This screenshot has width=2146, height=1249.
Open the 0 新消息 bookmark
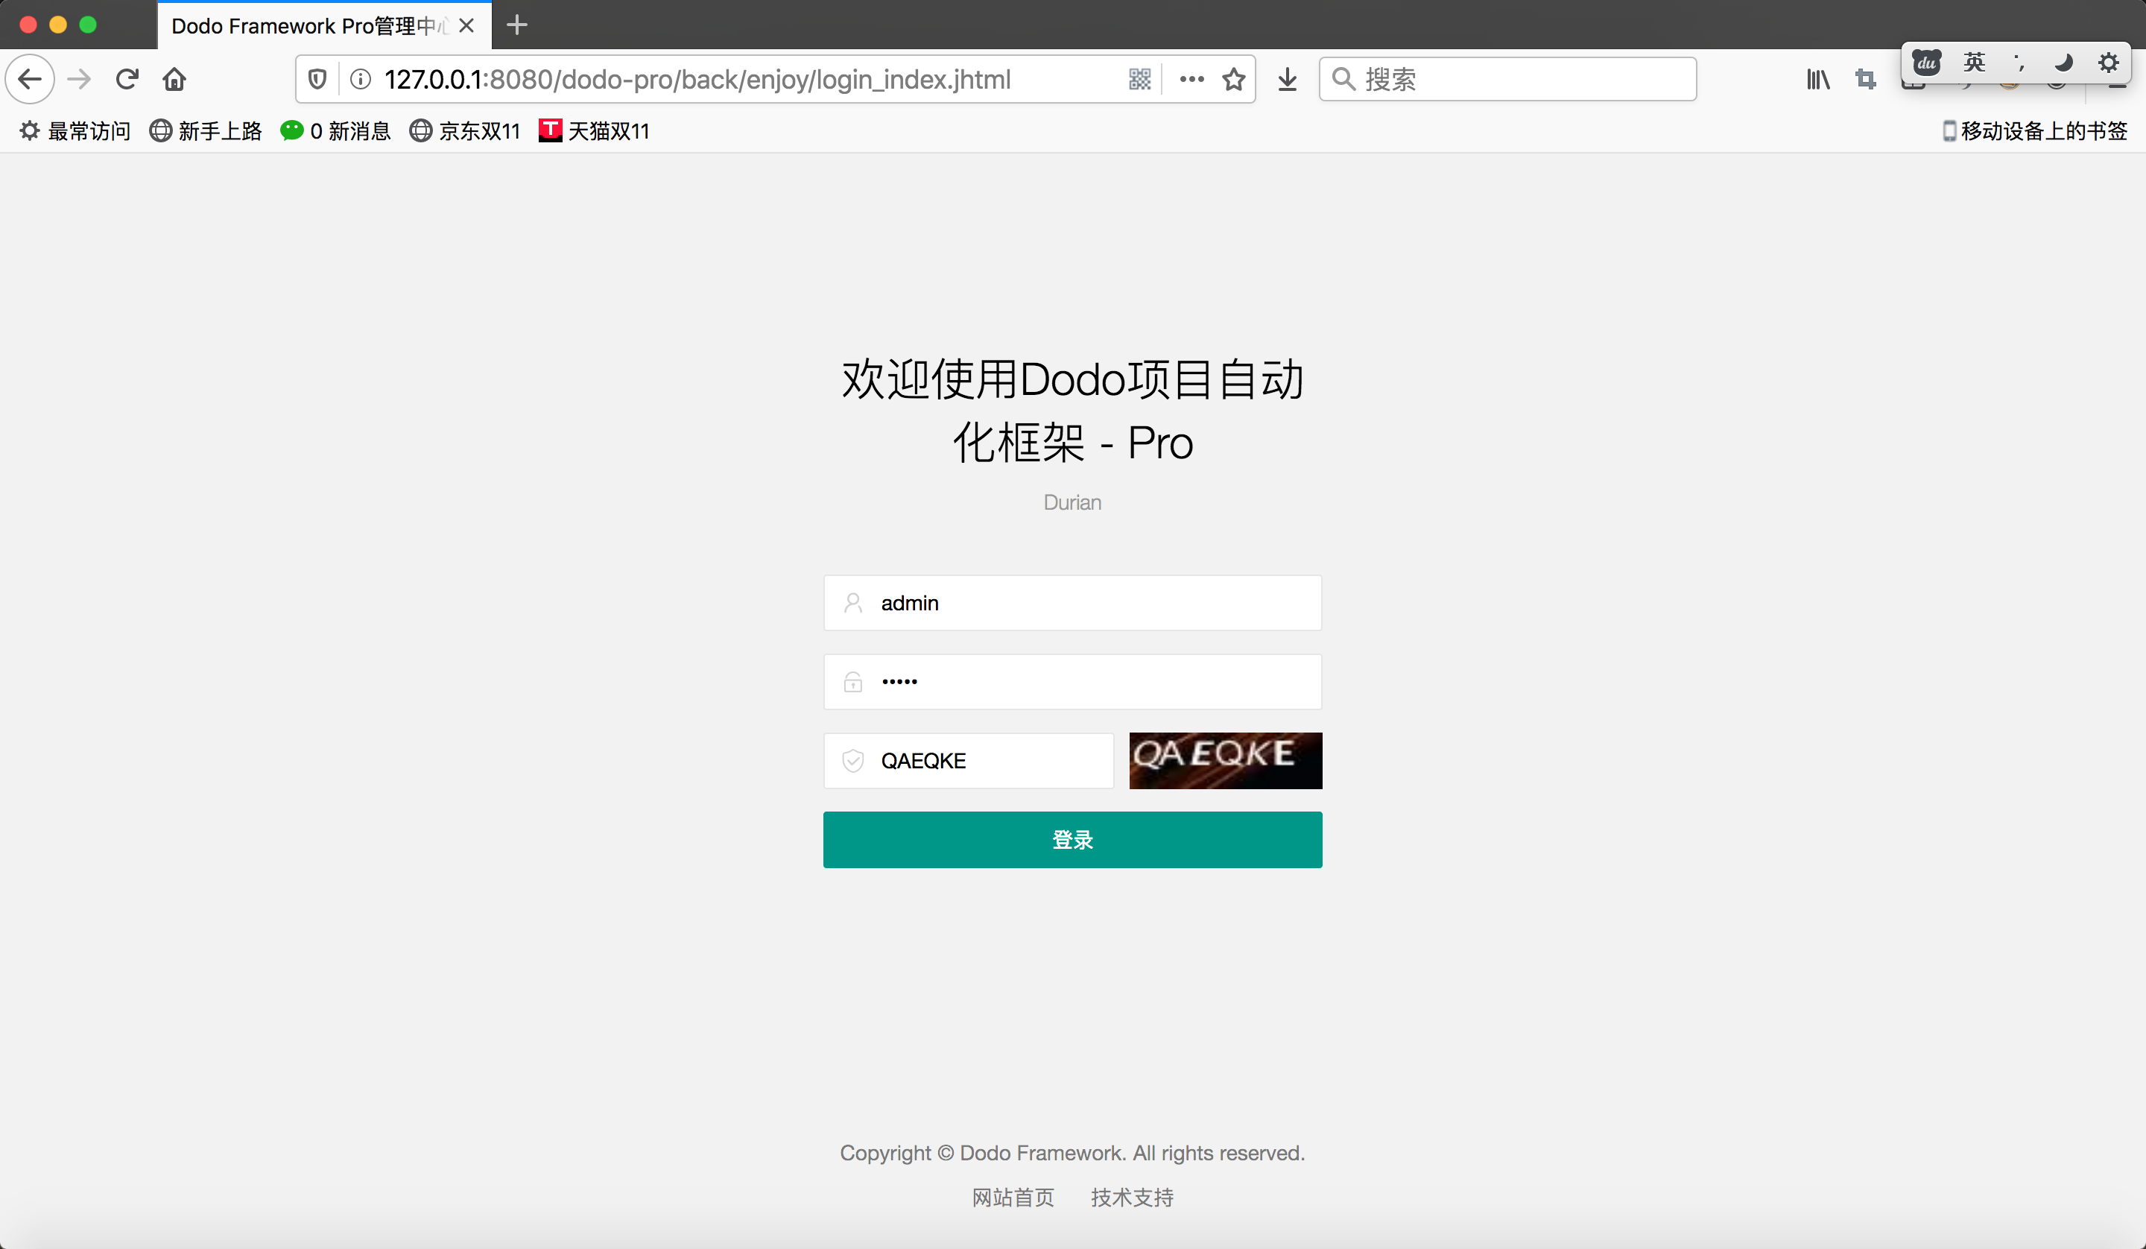[x=335, y=130]
